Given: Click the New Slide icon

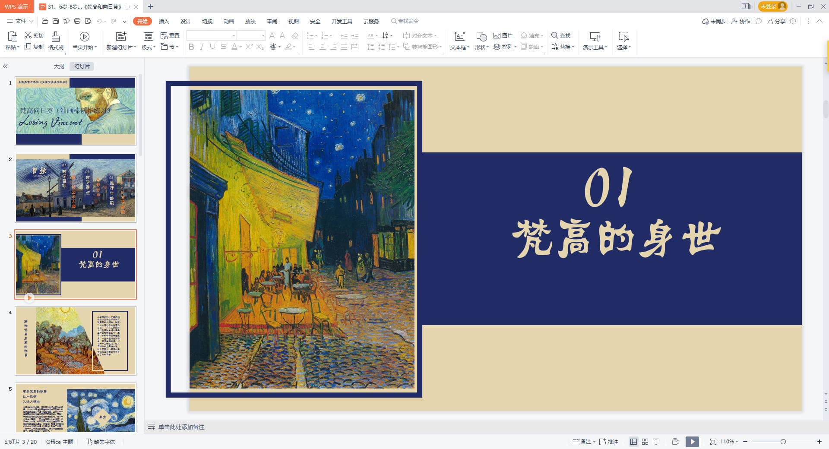Looking at the screenshot, I should (121, 36).
